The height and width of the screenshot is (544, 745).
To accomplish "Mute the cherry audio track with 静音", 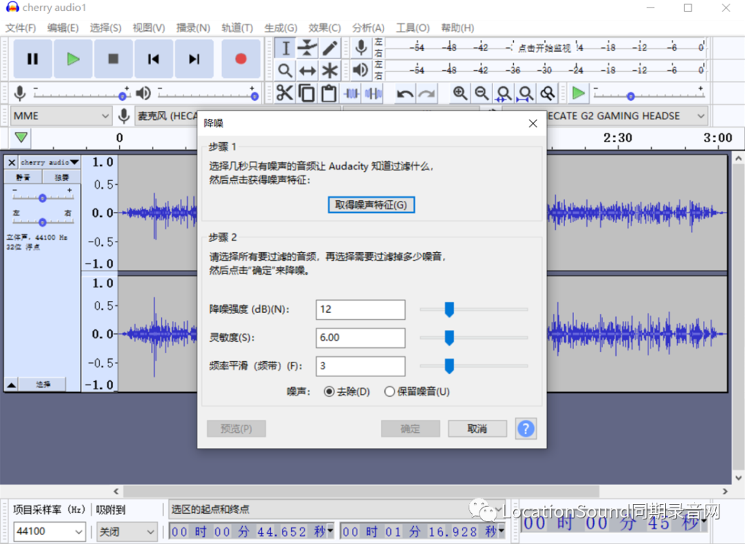I will pyautogui.click(x=23, y=177).
